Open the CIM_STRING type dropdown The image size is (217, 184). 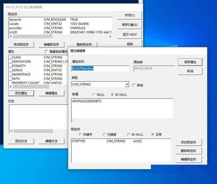click(x=127, y=84)
